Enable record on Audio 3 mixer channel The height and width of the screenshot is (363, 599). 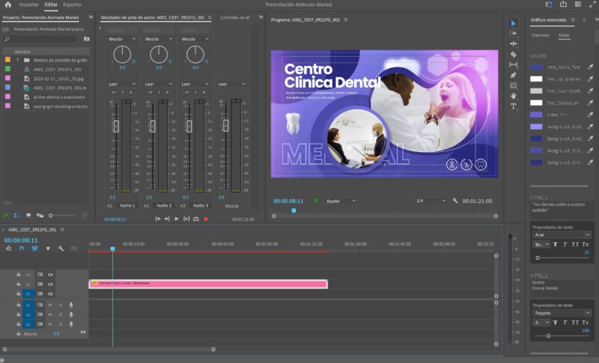[204, 93]
